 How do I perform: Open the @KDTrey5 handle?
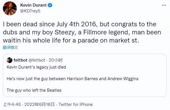click(30, 11)
